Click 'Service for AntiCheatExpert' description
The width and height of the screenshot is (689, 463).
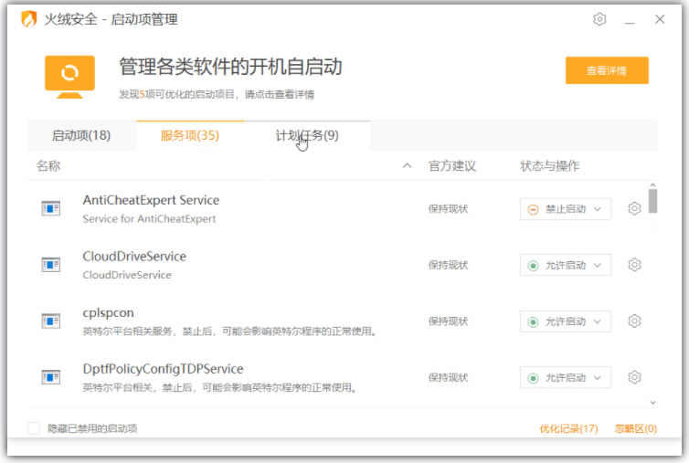click(x=149, y=219)
